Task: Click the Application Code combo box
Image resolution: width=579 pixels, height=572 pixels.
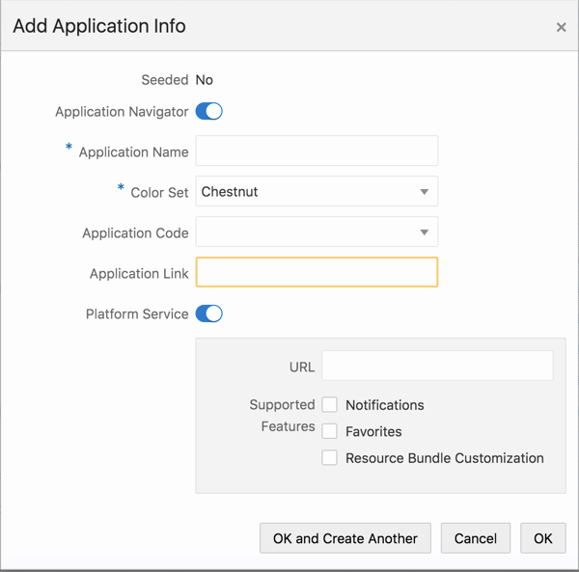Action: pyautogui.click(x=305, y=232)
